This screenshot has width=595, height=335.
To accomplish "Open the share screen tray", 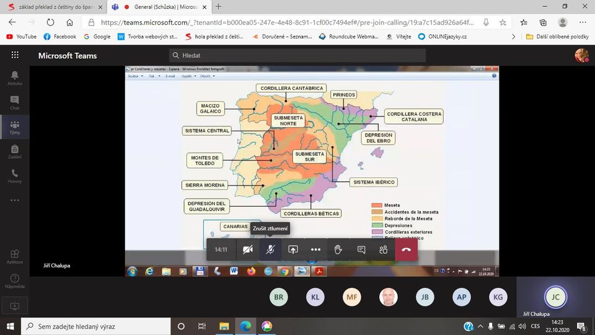I will click(293, 249).
